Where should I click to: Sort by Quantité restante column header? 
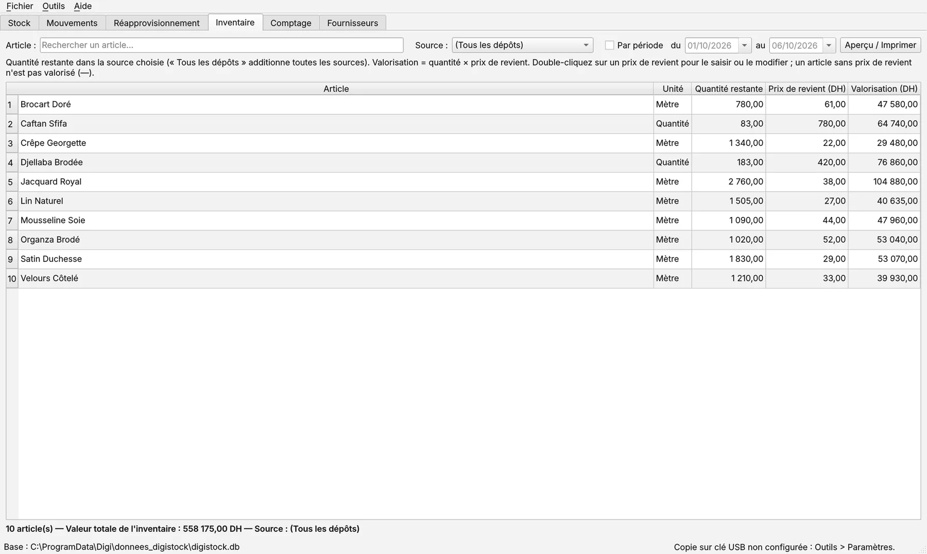coord(729,89)
